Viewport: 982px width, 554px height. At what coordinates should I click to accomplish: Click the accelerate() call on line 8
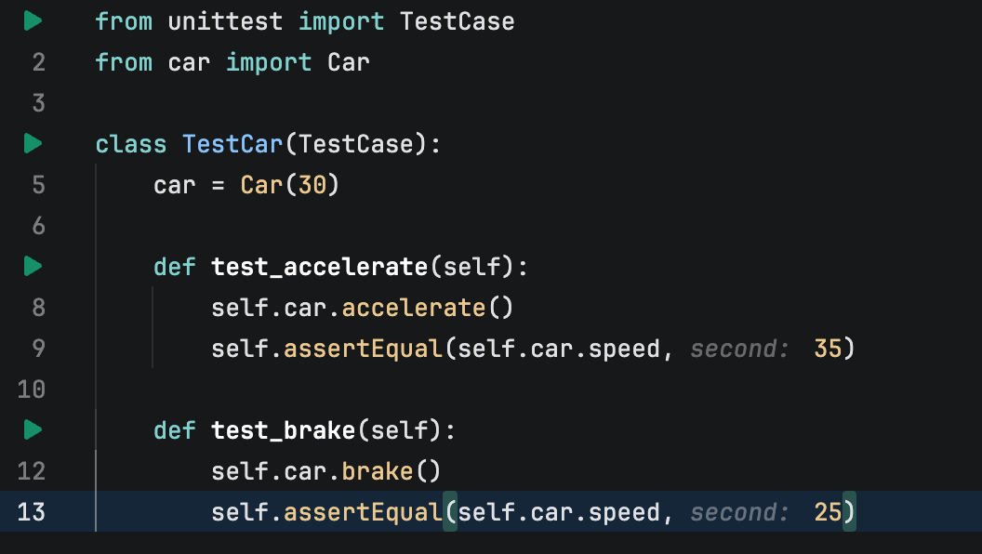pos(427,308)
